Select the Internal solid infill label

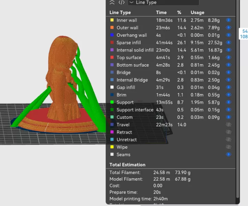(x=135, y=50)
